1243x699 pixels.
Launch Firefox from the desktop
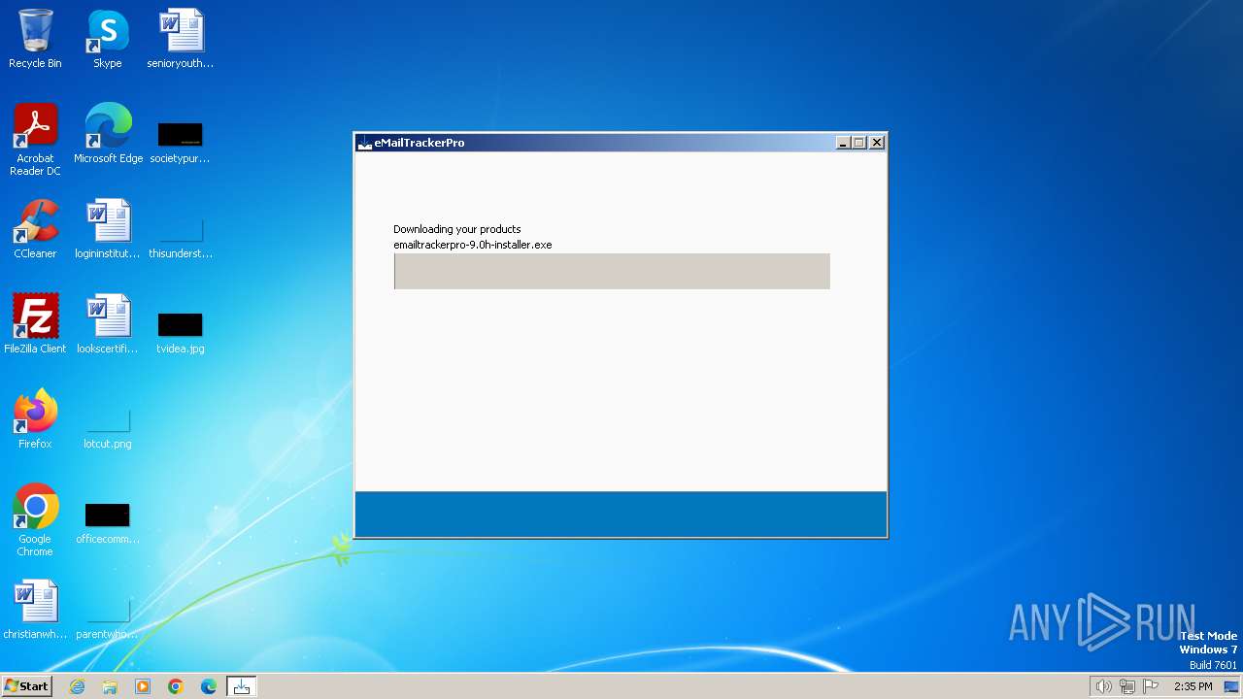pos(35,419)
